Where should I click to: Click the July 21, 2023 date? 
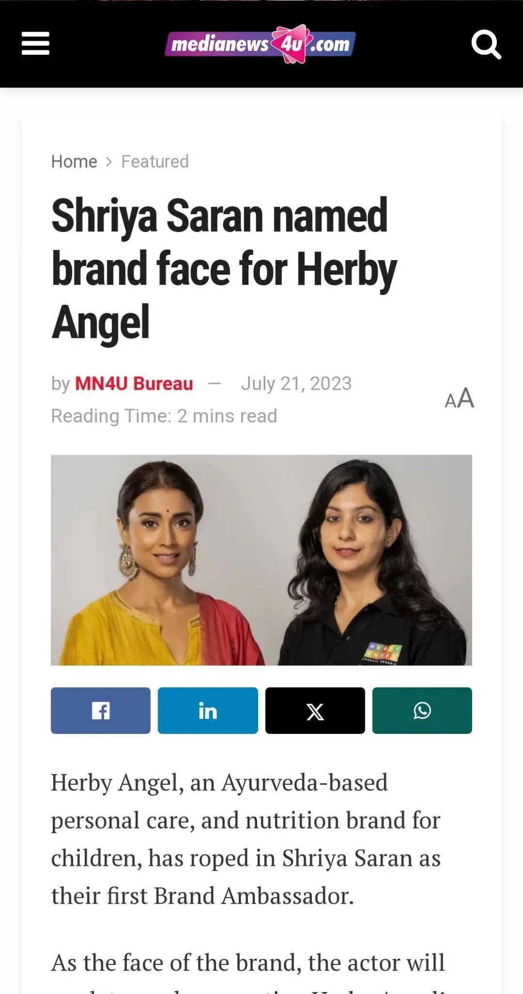[296, 383]
